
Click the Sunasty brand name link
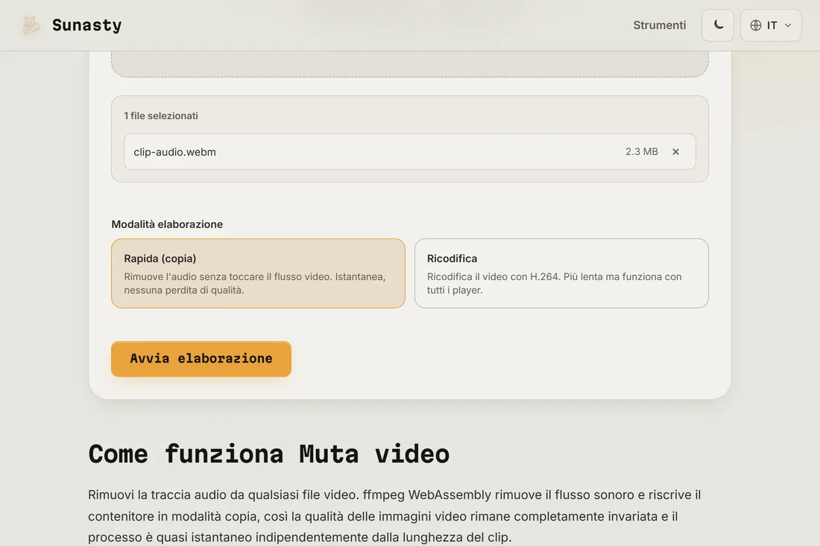coord(86,25)
